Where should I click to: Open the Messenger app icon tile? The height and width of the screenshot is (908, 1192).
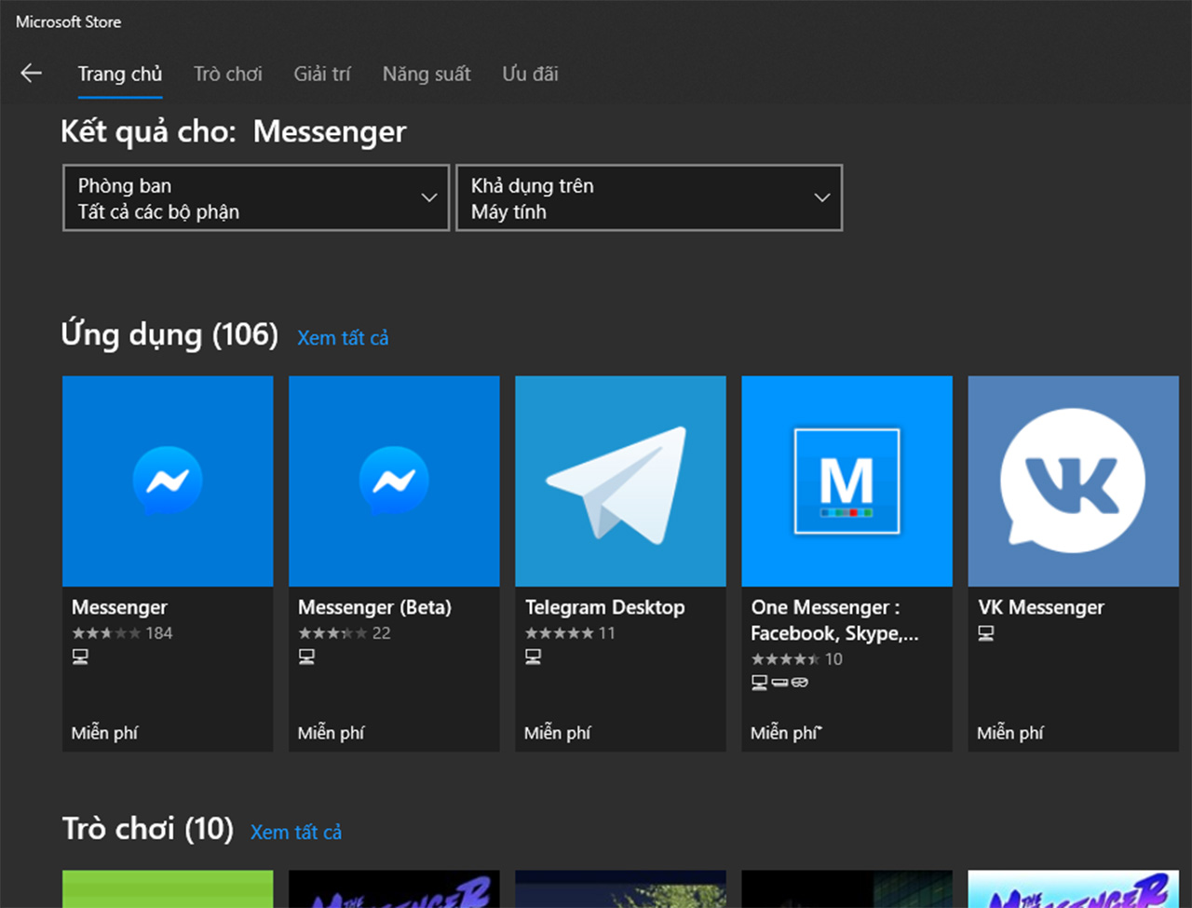click(x=168, y=481)
